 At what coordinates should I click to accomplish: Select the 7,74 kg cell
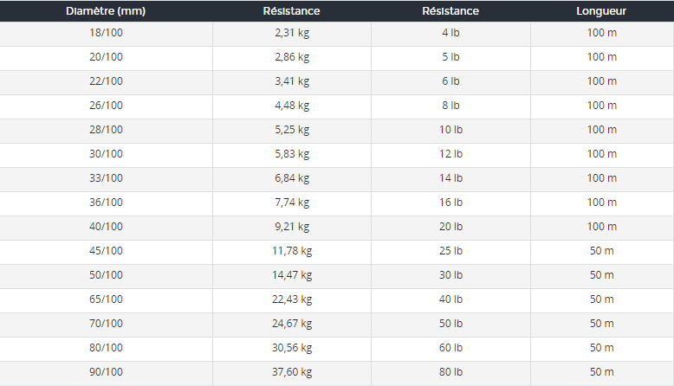pos(292,203)
